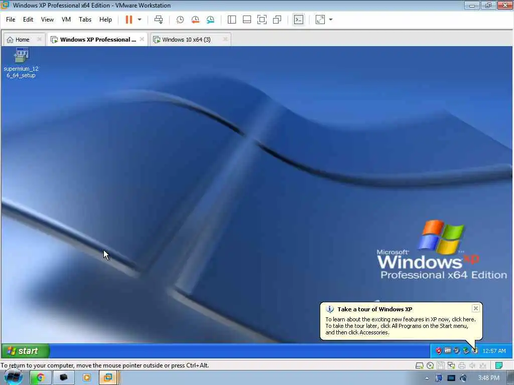Open the host Windows Start orb
514x385 pixels.
tap(14, 378)
